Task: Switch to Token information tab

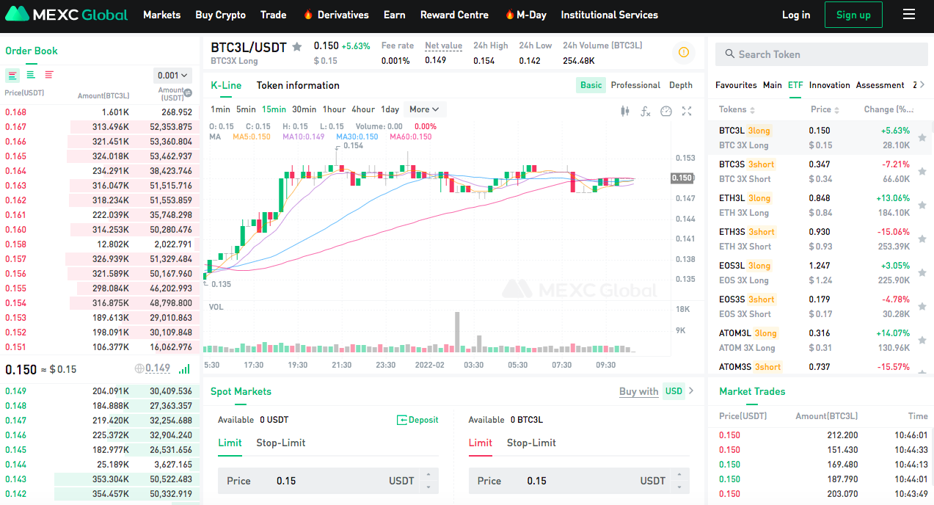Action: click(298, 85)
